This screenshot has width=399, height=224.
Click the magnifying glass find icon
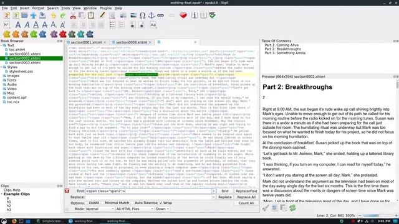112,16
